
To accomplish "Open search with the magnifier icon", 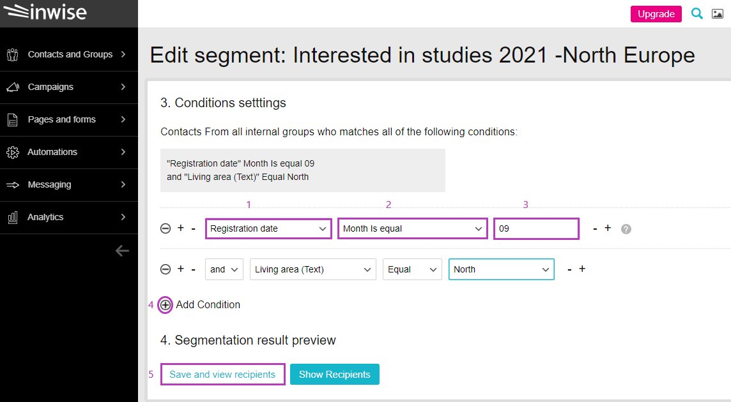I will 697,13.
